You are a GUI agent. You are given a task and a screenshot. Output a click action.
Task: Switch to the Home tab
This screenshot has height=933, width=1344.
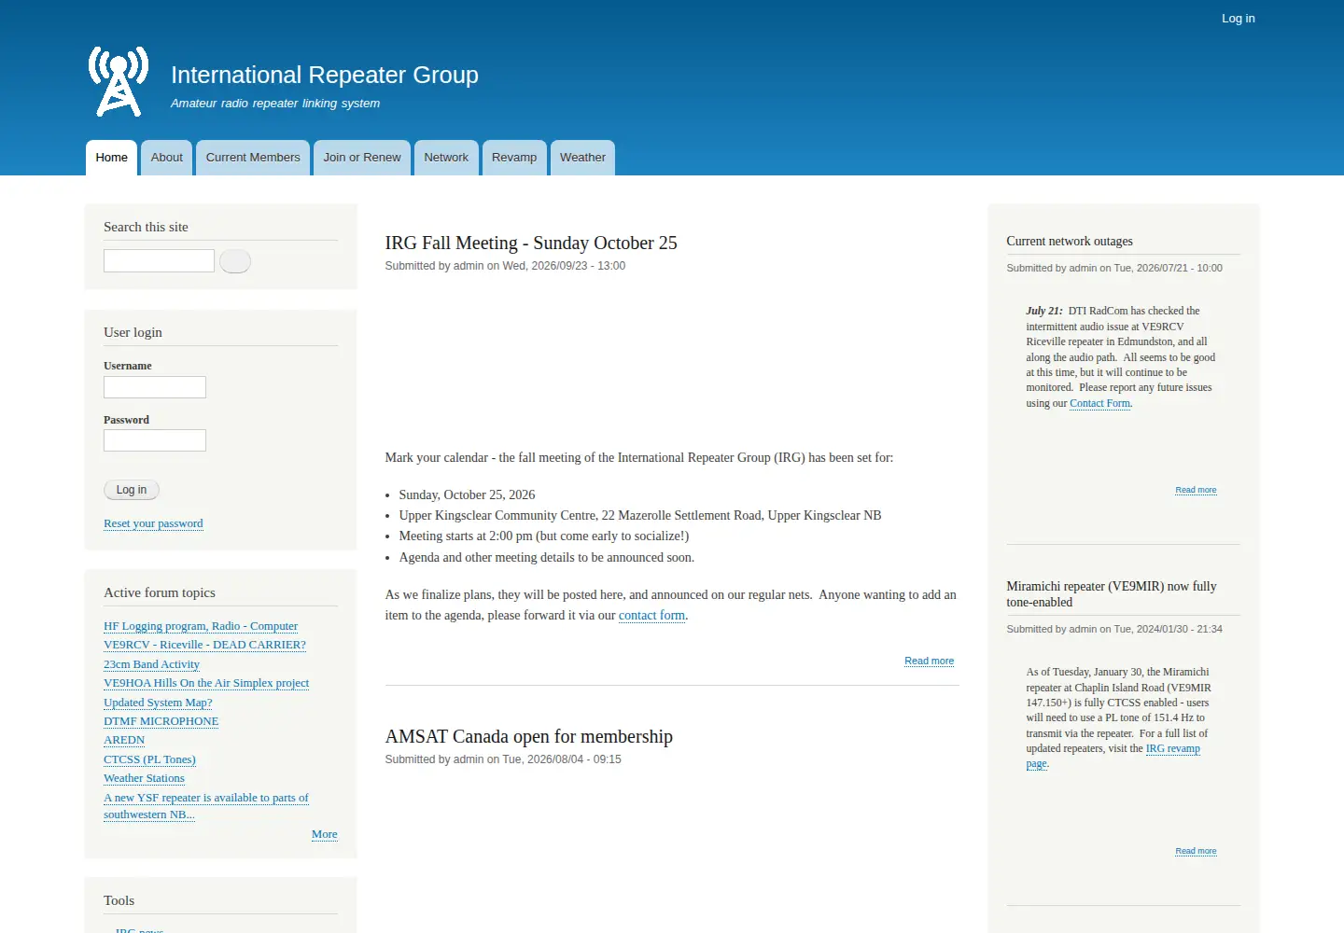(111, 158)
